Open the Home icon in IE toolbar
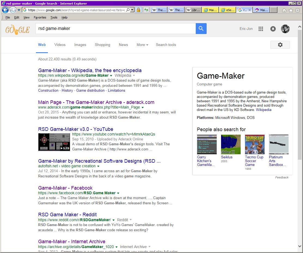303x253 pixels. pos(284,10)
